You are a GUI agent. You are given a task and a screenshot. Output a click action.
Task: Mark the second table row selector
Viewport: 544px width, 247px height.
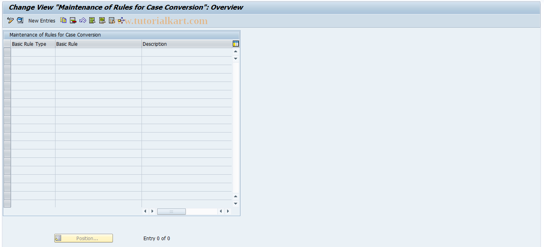coord(7,60)
